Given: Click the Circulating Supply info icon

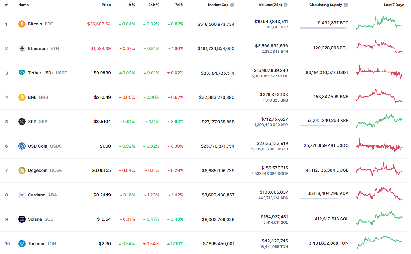Looking at the screenshot, I should [346, 5].
